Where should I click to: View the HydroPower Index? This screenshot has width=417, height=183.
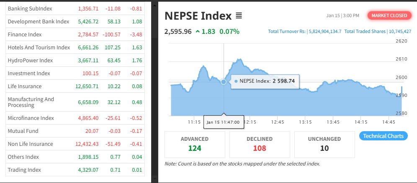tap(30, 60)
